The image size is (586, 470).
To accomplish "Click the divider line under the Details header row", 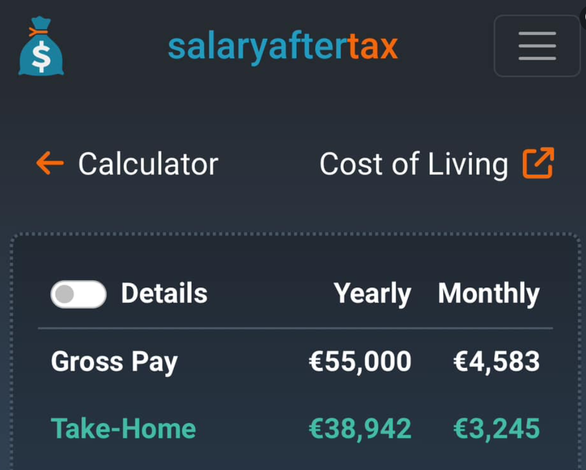I will 295,328.
